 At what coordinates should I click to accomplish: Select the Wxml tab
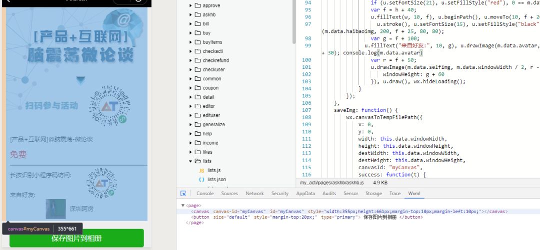coord(414,194)
